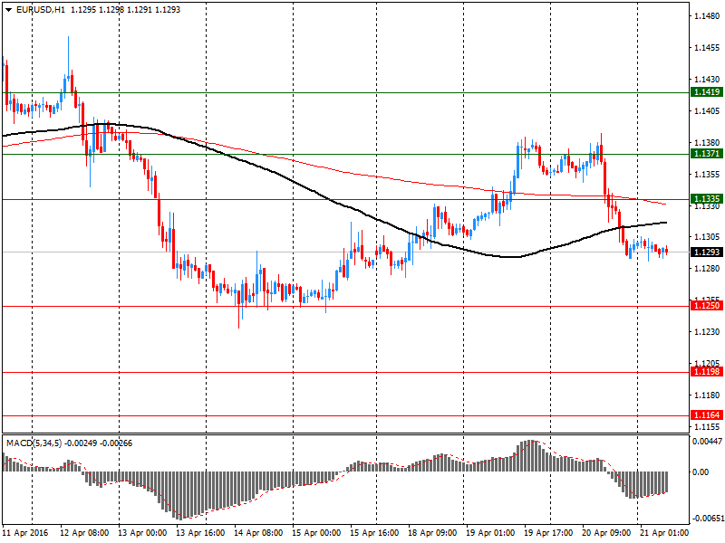Click the 1.1155 price scale value
Screen dimensions: 725x543
tap(707, 426)
